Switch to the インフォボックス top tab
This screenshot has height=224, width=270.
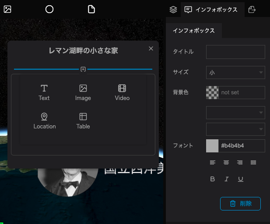pyautogui.click(x=212, y=10)
